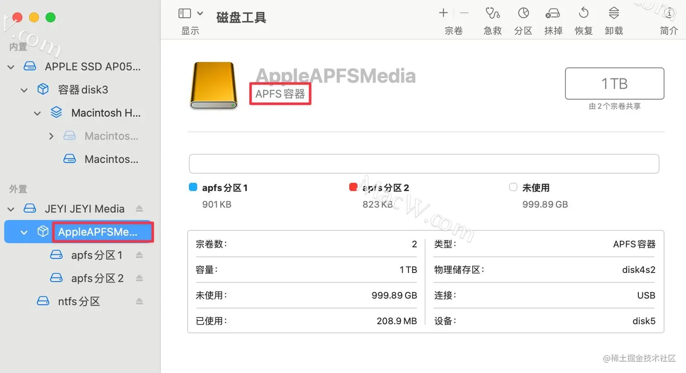Click the apfs分区1 volume icon

tap(56, 255)
